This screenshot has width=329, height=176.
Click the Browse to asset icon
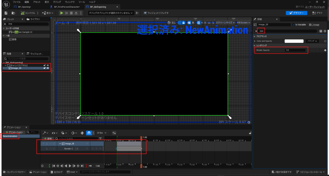coord(13,13)
